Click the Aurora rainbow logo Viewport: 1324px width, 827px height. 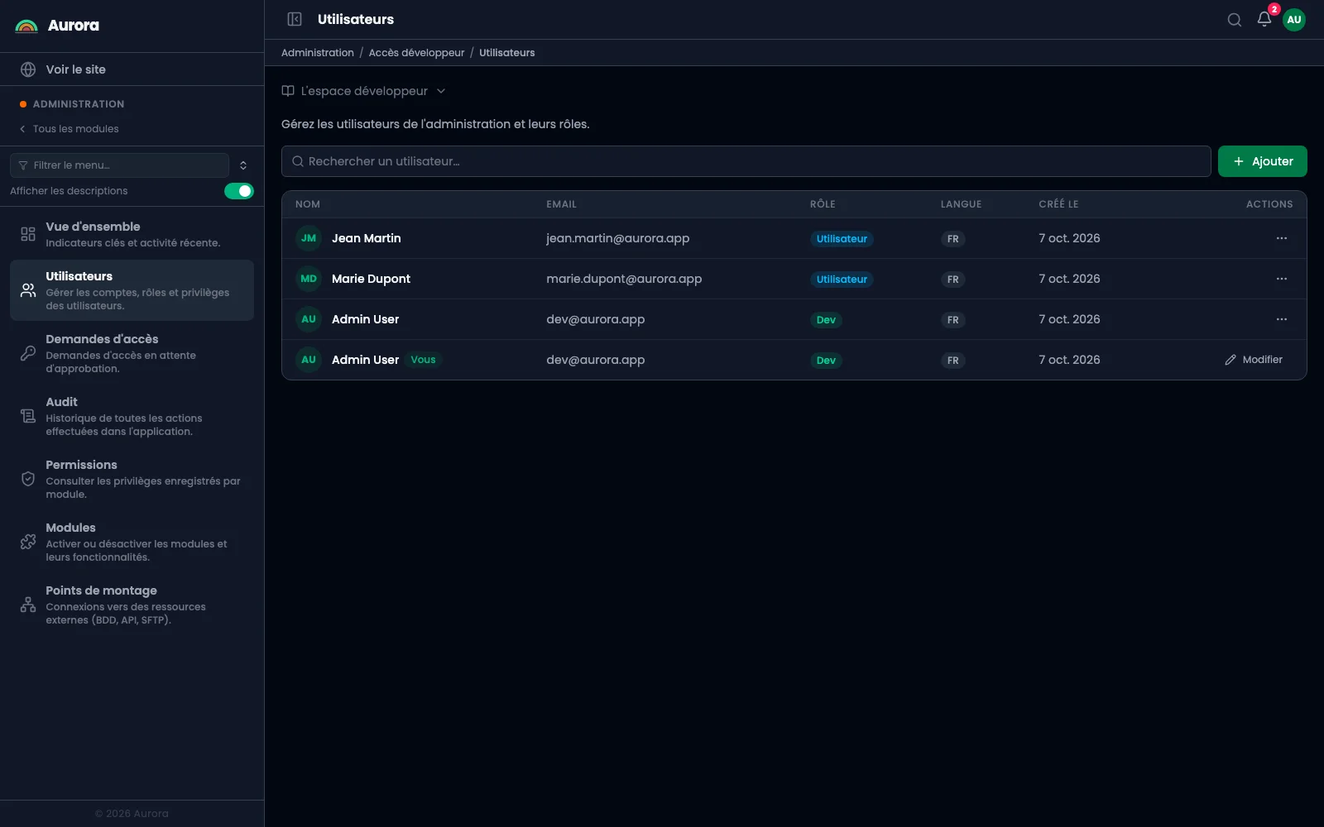[26, 26]
